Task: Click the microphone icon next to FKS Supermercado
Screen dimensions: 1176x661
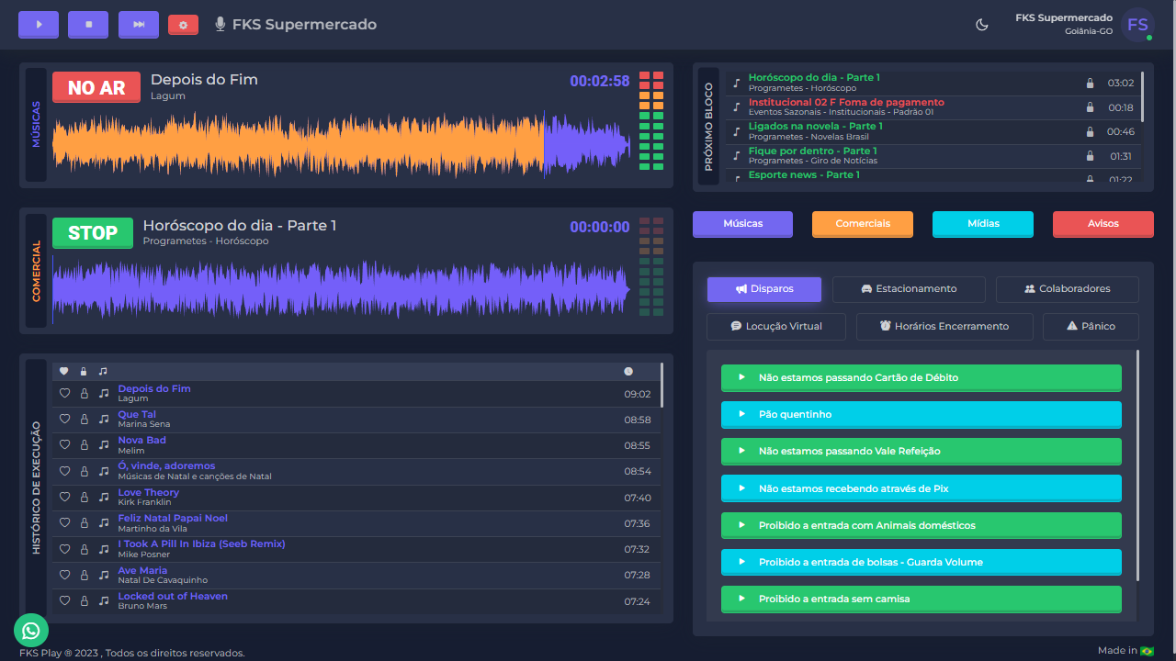Action: click(x=220, y=25)
